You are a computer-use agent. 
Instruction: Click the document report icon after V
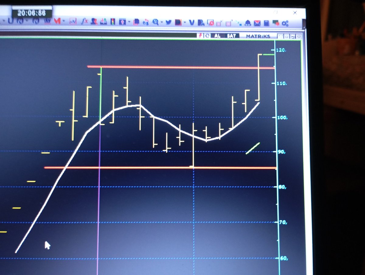[x=201, y=22]
